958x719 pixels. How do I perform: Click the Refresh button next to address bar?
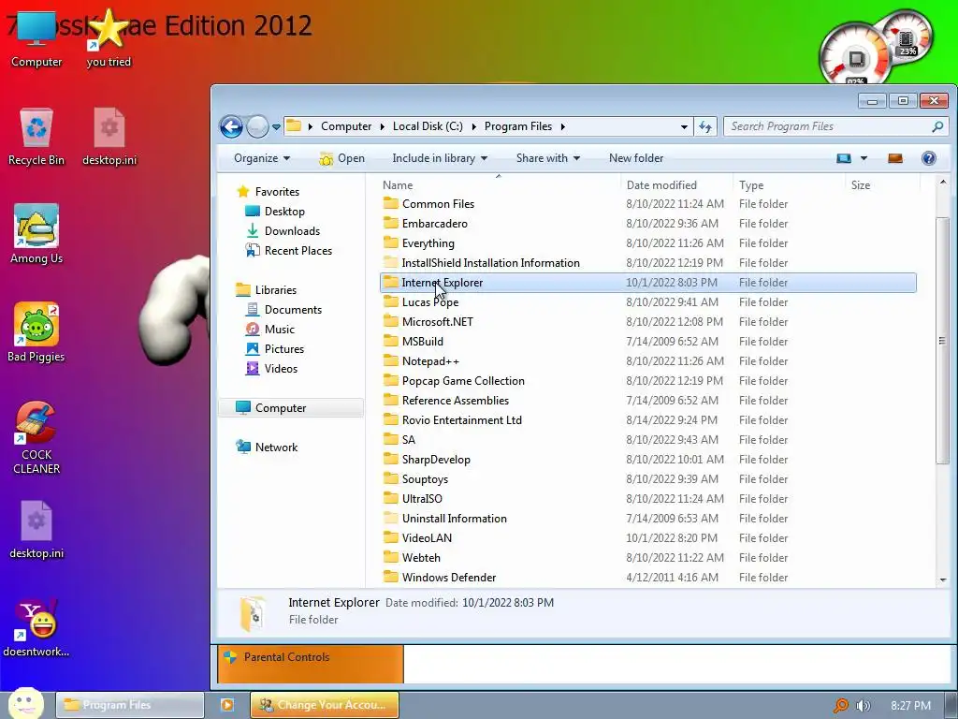pos(705,126)
